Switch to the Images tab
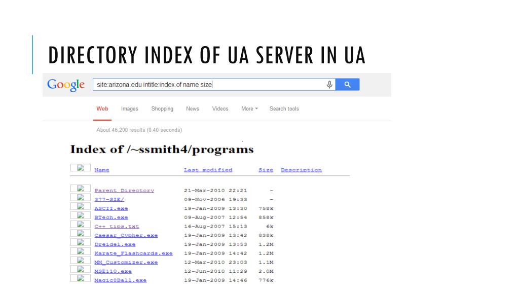 coord(129,108)
